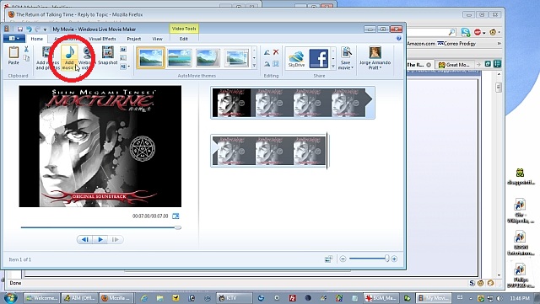Click the Amazon.com bookmark in Firefox

(421, 44)
